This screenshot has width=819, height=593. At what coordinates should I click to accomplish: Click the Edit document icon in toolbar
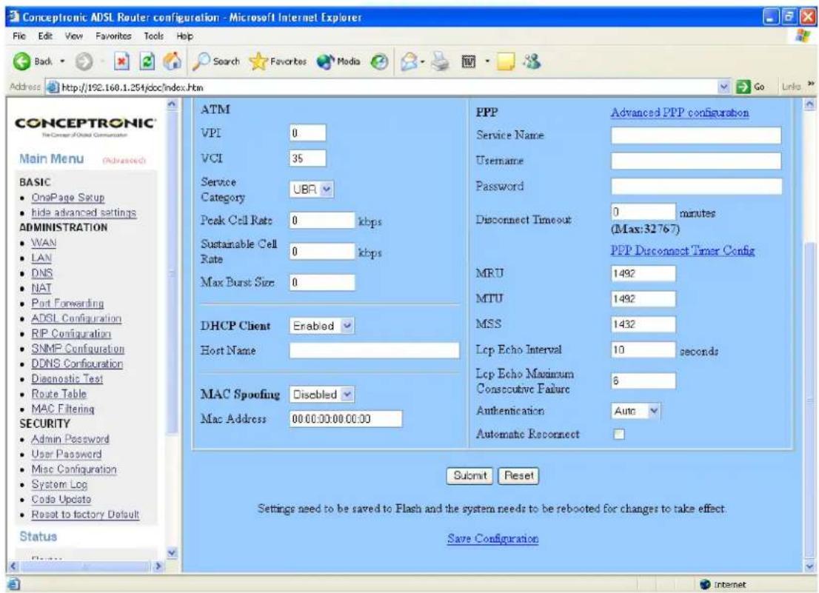469,62
